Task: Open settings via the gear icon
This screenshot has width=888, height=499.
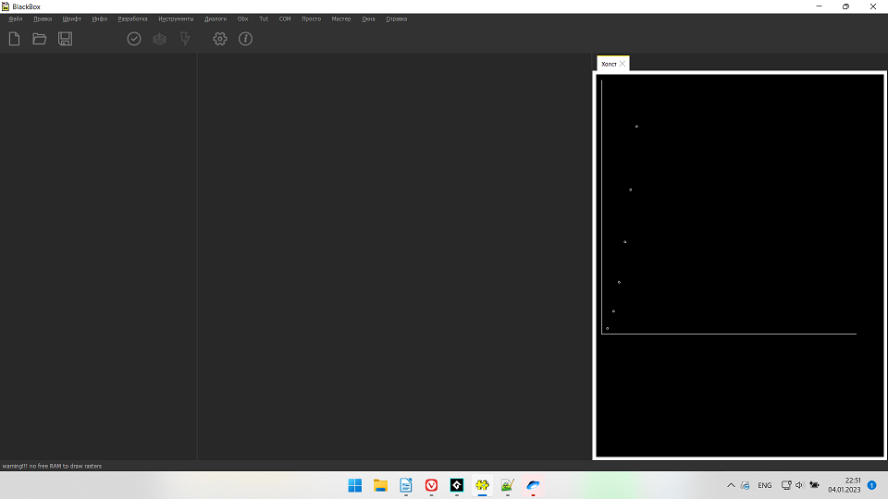Action: pyautogui.click(x=220, y=39)
